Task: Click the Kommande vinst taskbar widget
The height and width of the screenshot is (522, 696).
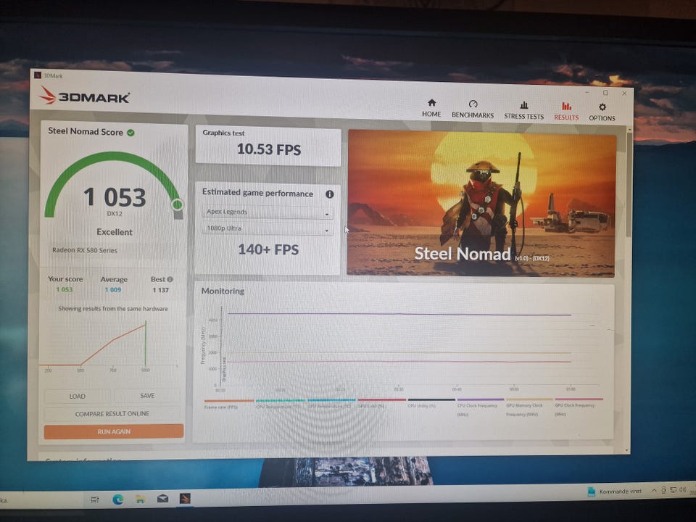Action: (x=615, y=492)
